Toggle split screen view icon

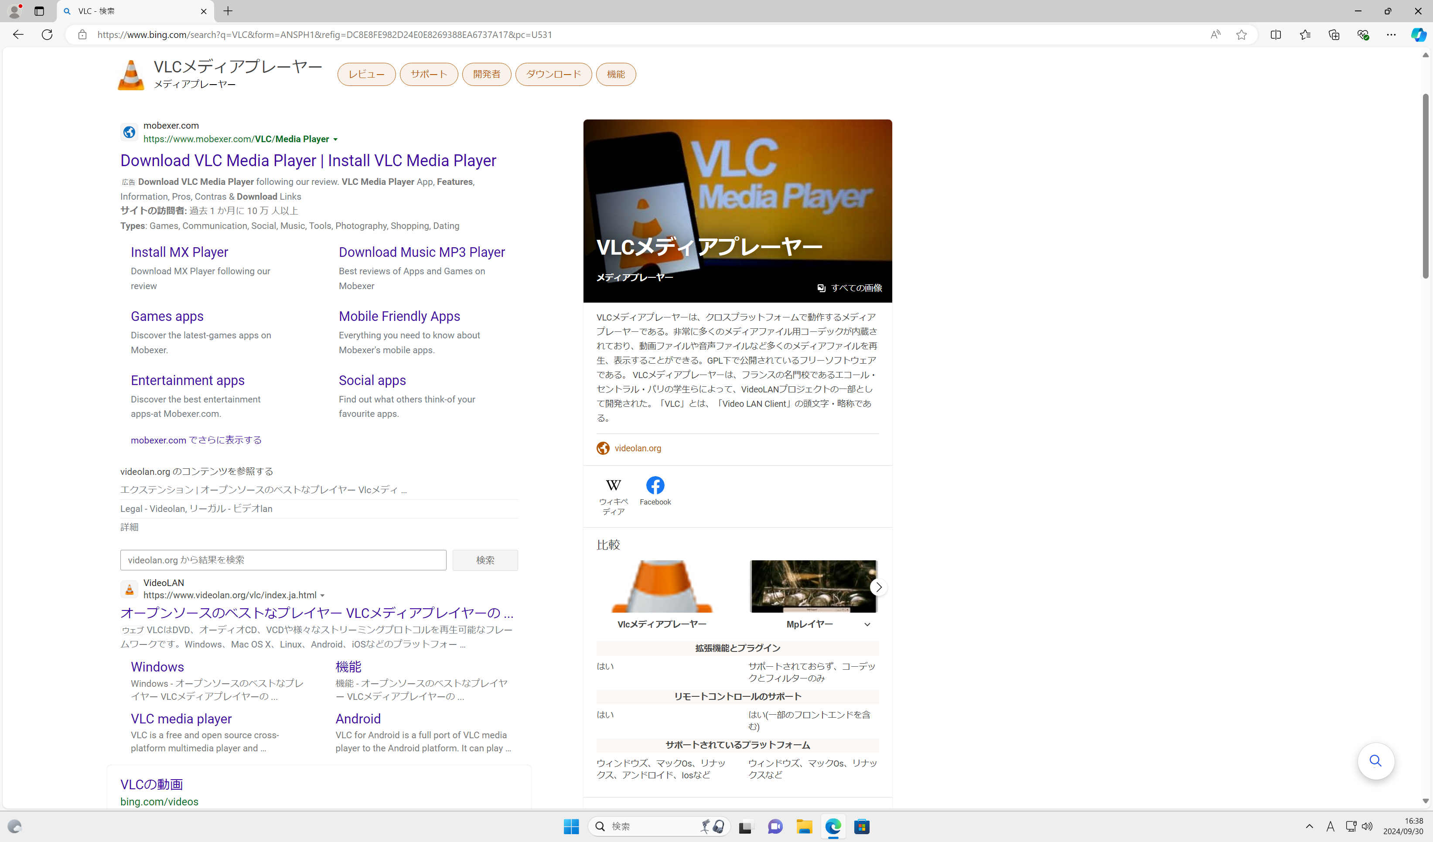pos(1276,35)
